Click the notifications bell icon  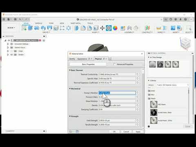coord(180,19)
